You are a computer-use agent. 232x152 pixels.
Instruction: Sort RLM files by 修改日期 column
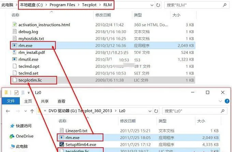pyautogui.click(x=103, y=15)
